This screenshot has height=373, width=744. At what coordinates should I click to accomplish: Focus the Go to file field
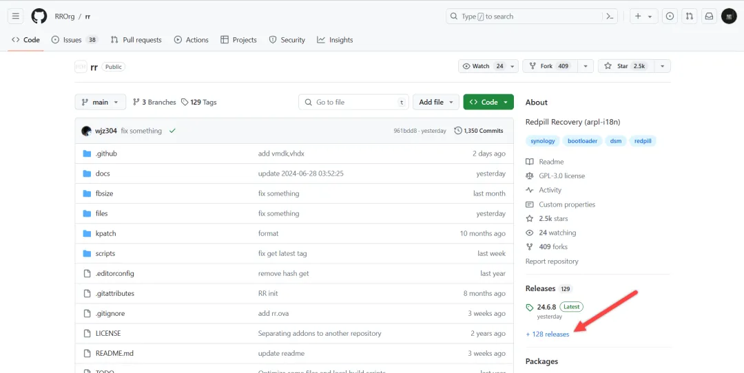(353, 102)
